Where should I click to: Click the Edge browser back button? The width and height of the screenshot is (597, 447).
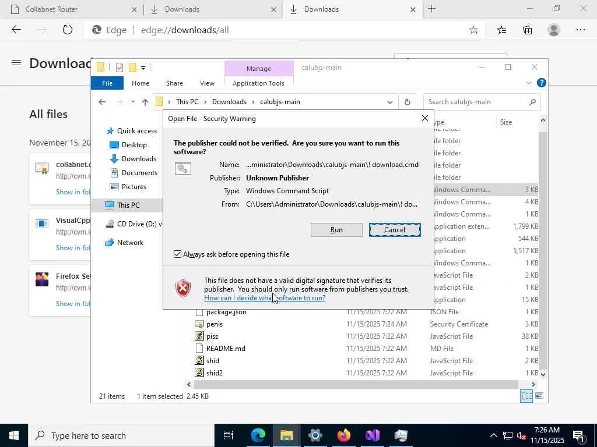16,30
